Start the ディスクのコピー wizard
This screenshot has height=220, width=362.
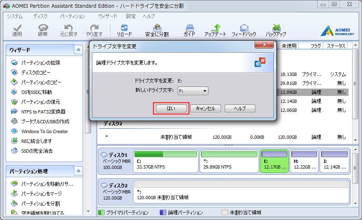[x=31, y=73]
